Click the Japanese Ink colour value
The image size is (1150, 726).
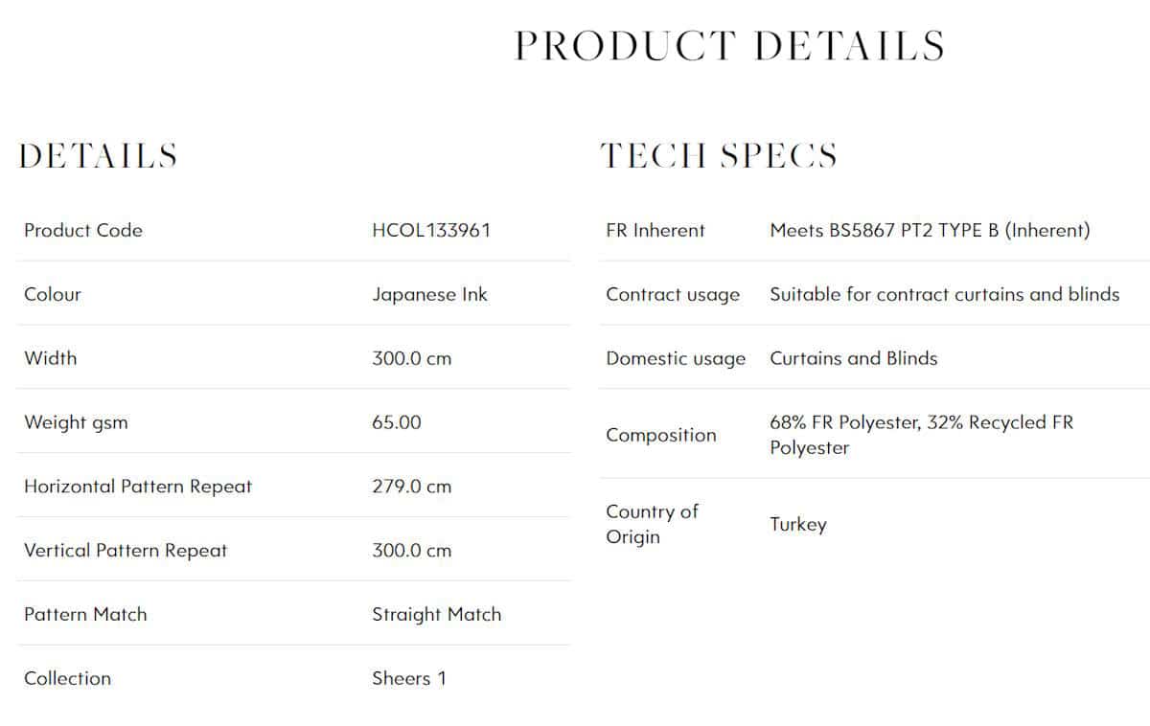(429, 295)
